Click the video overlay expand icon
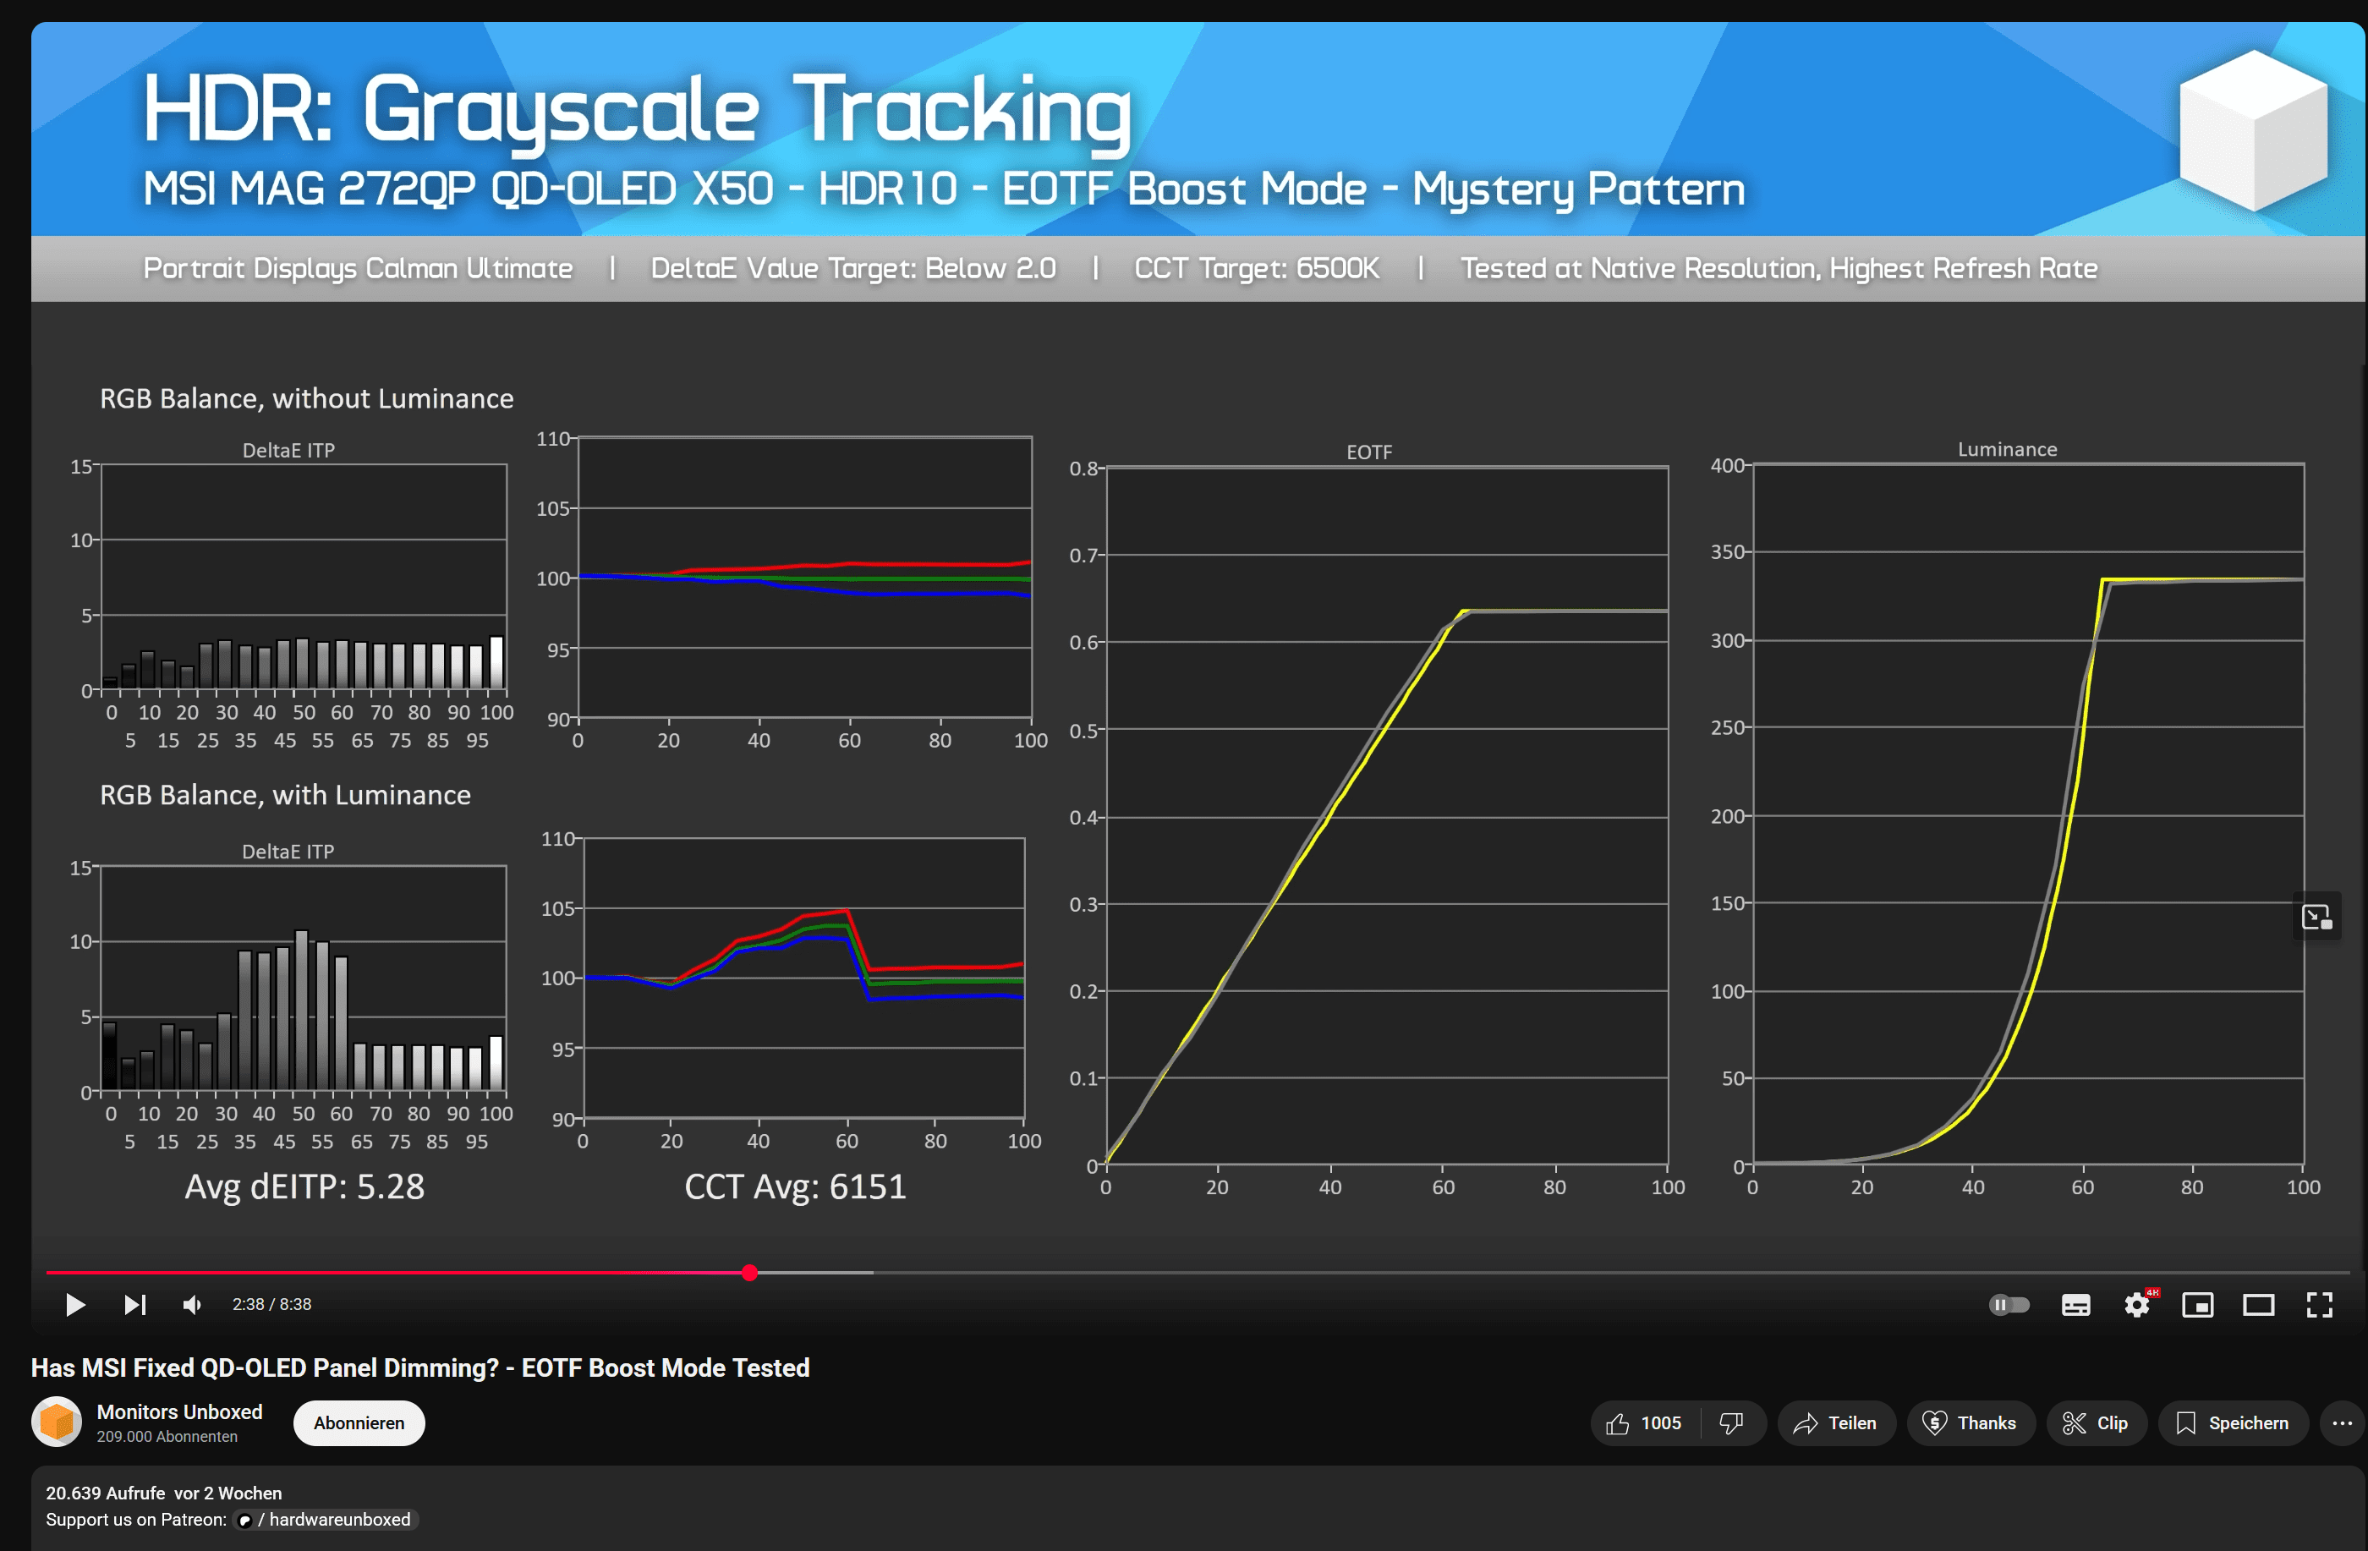 click(x=2316, y=916)
